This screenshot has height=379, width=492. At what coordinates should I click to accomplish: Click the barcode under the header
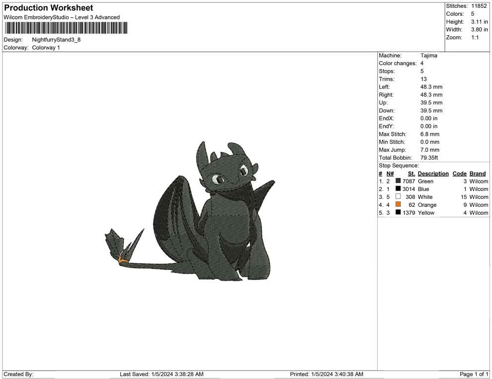pos(66,28)
